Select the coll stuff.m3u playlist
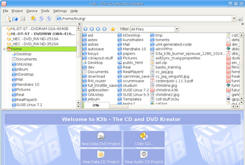The width and height of the screenshot is (245, 165). click(165, 99)
